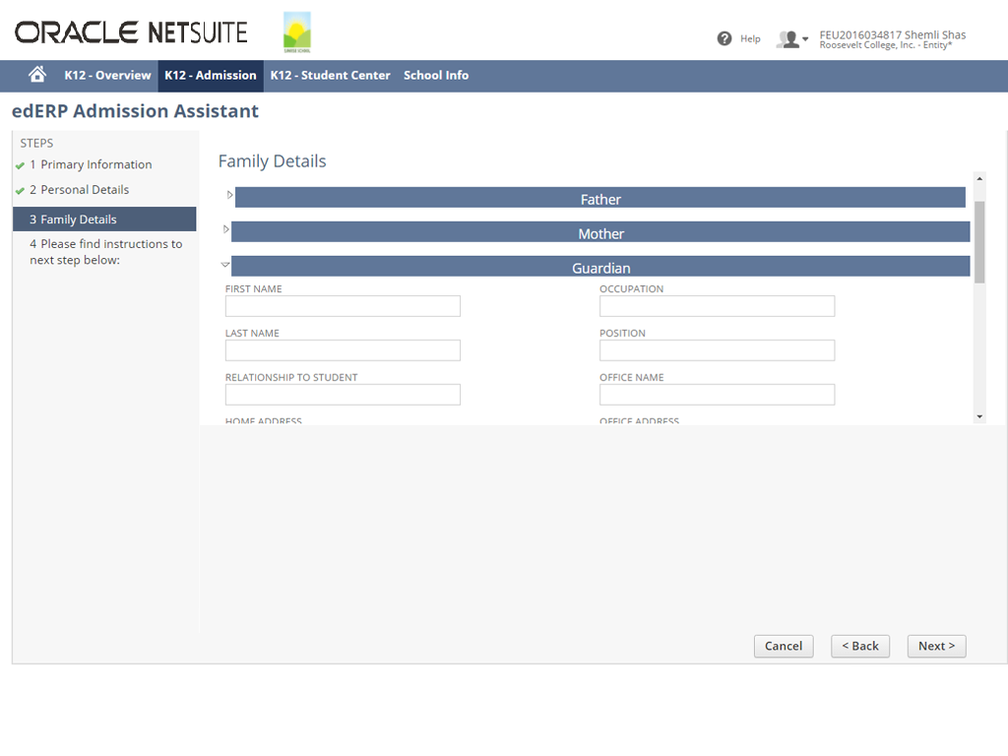
Task: Click the STEPS sidebar label
Action: pyautogui.click(x=36, y=143)
